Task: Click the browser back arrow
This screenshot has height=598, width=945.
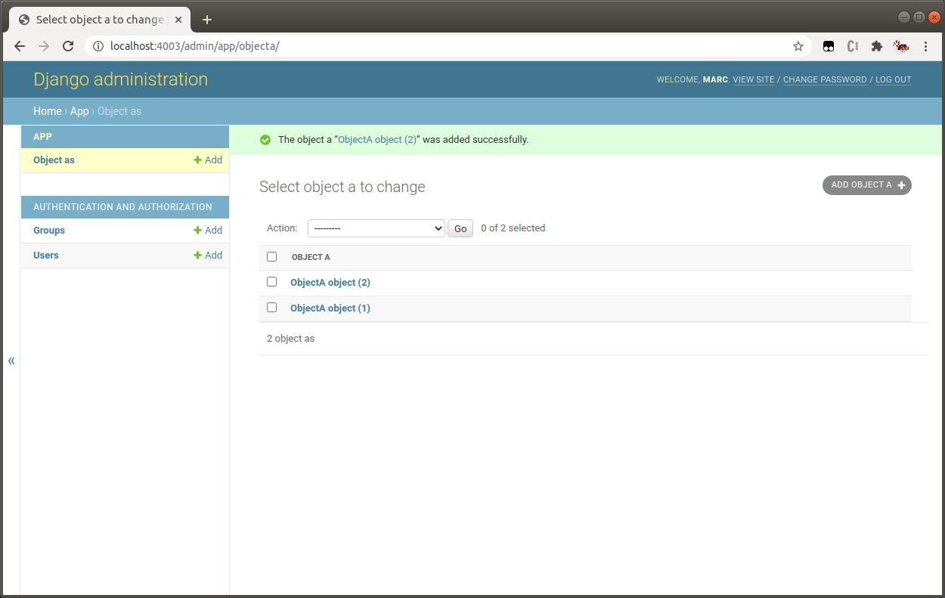Action: click(x=20, y=46)
